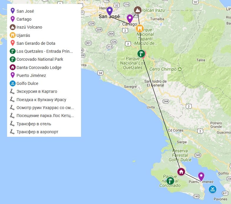Open the Danta Corcovado Lodge house marker on map
231x204 pixels.
click(x=181, y=172)
